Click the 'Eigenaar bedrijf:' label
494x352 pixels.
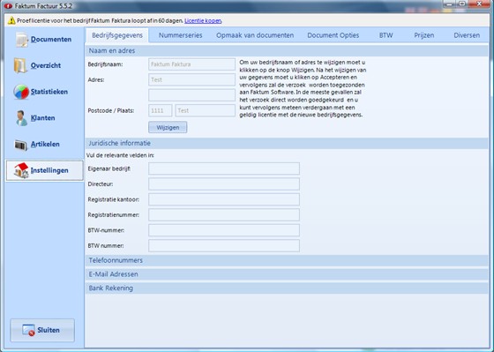pos(109,169)
